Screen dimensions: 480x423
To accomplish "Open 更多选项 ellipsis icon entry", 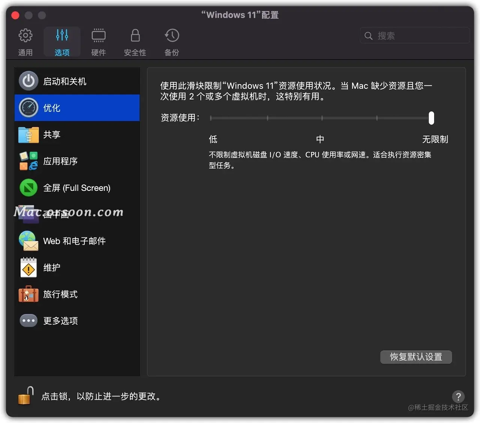I will [28, 321].
